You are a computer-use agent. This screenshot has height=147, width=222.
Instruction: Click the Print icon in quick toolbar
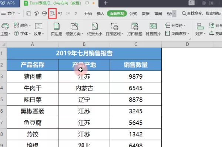pos(44,13)
